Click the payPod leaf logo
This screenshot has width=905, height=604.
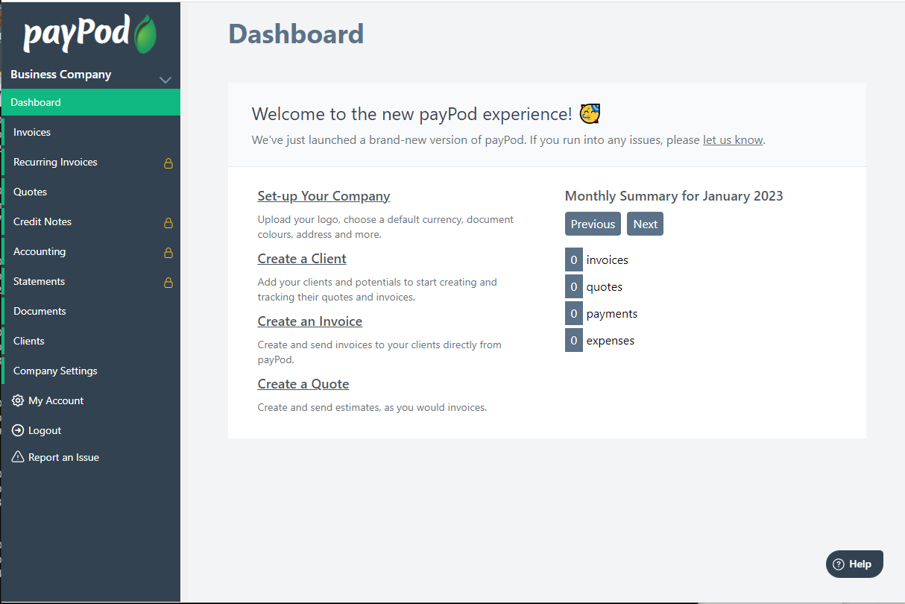145,34
